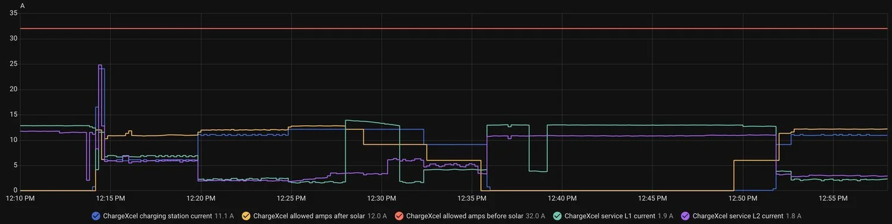The height and width of the screenshot is (224, 892).
Task: Click the A unit label above the Y axis
Action: click(23, 5)
